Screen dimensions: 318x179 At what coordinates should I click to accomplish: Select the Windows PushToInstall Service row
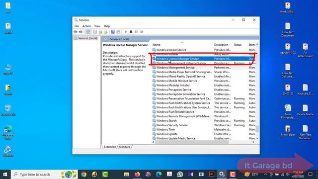point(204,112)
